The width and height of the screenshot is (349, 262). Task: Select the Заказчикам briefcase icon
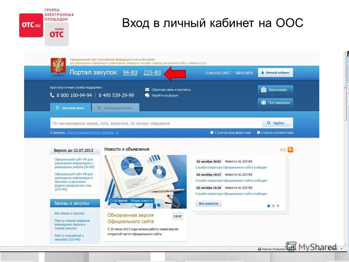(264, 90)
